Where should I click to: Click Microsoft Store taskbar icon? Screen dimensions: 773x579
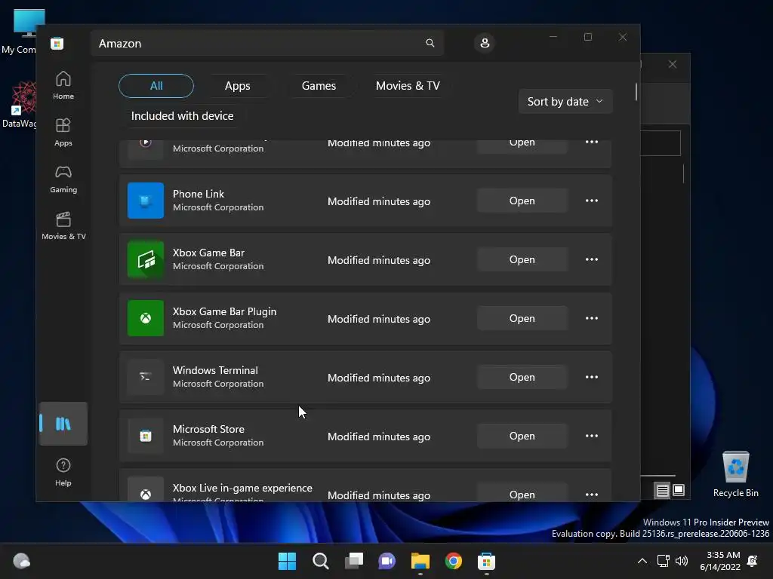click(x=486, y=561)
